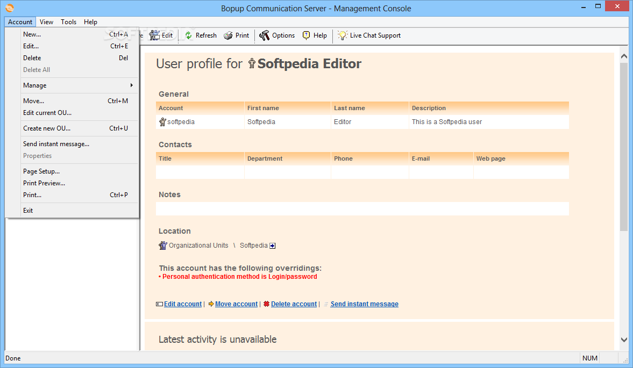The height and width of the screenshot is (368, 633).
Task: Click scrollbar down arrow in profile pane
Action: pyautogui.click(x=624, y=340)
